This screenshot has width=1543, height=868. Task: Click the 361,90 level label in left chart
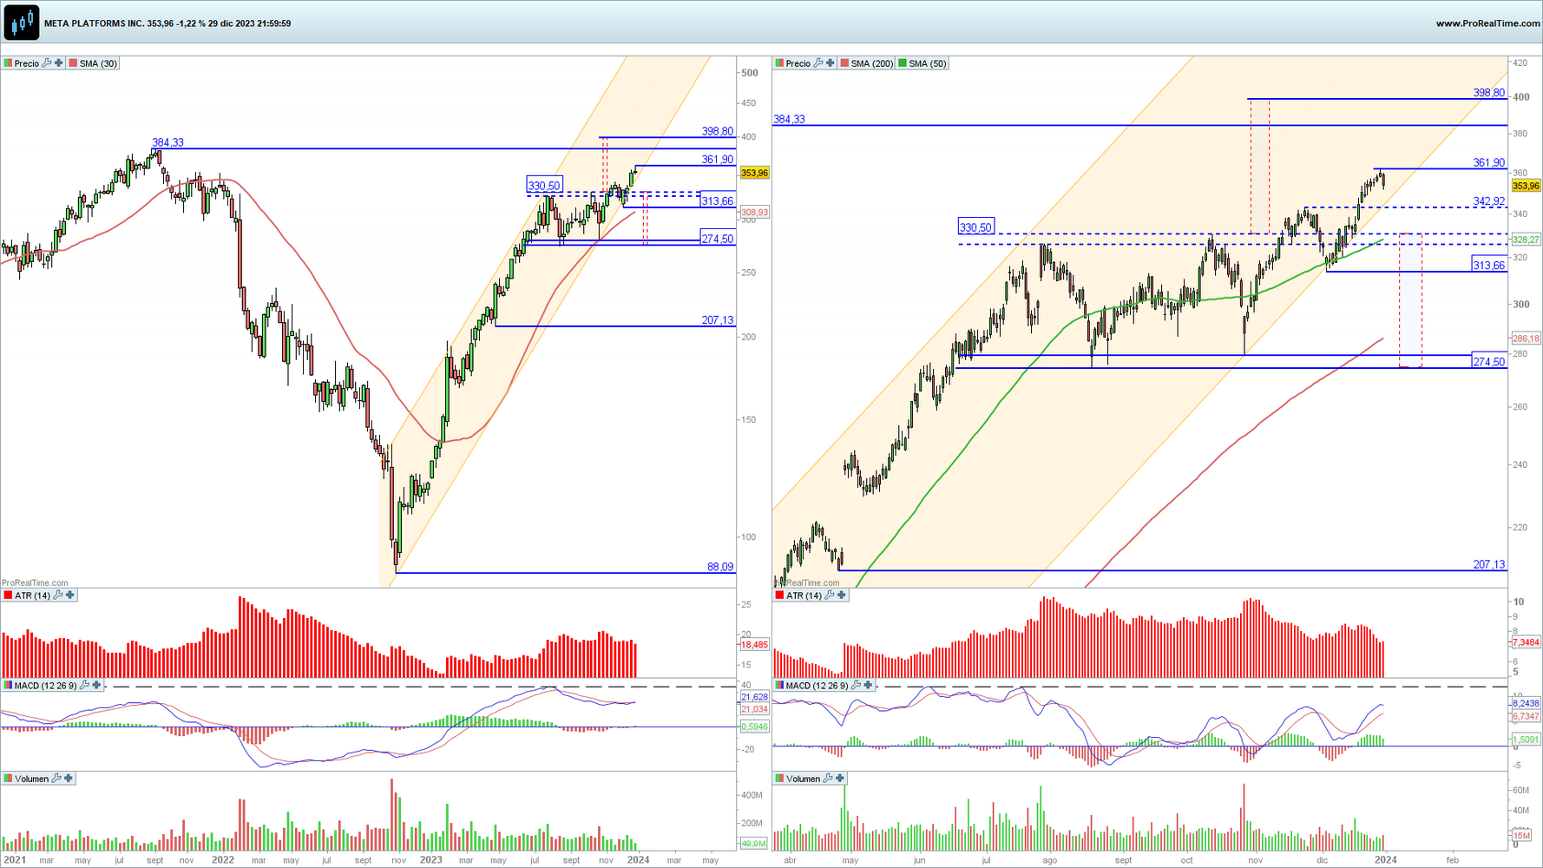pyautogui.click(x=718, y=160)
